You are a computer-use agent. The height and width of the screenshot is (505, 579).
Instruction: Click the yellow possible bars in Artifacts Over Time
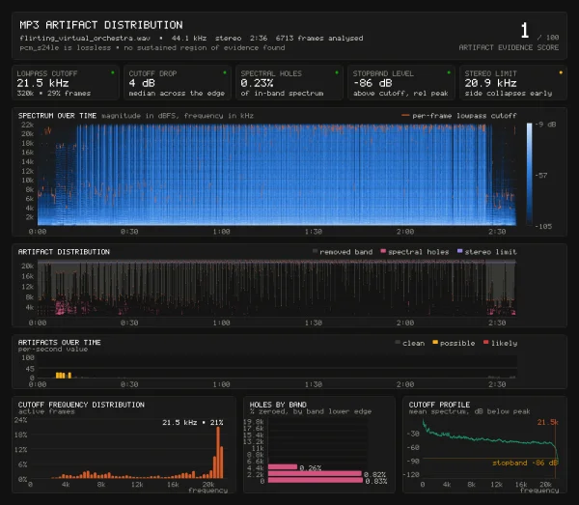click(x=63, y=376)
